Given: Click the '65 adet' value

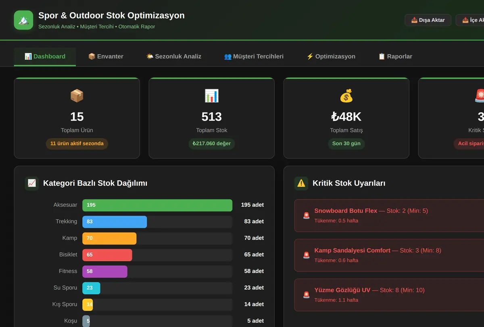Looking at the screenshot, I should click(x=254, y=254).
